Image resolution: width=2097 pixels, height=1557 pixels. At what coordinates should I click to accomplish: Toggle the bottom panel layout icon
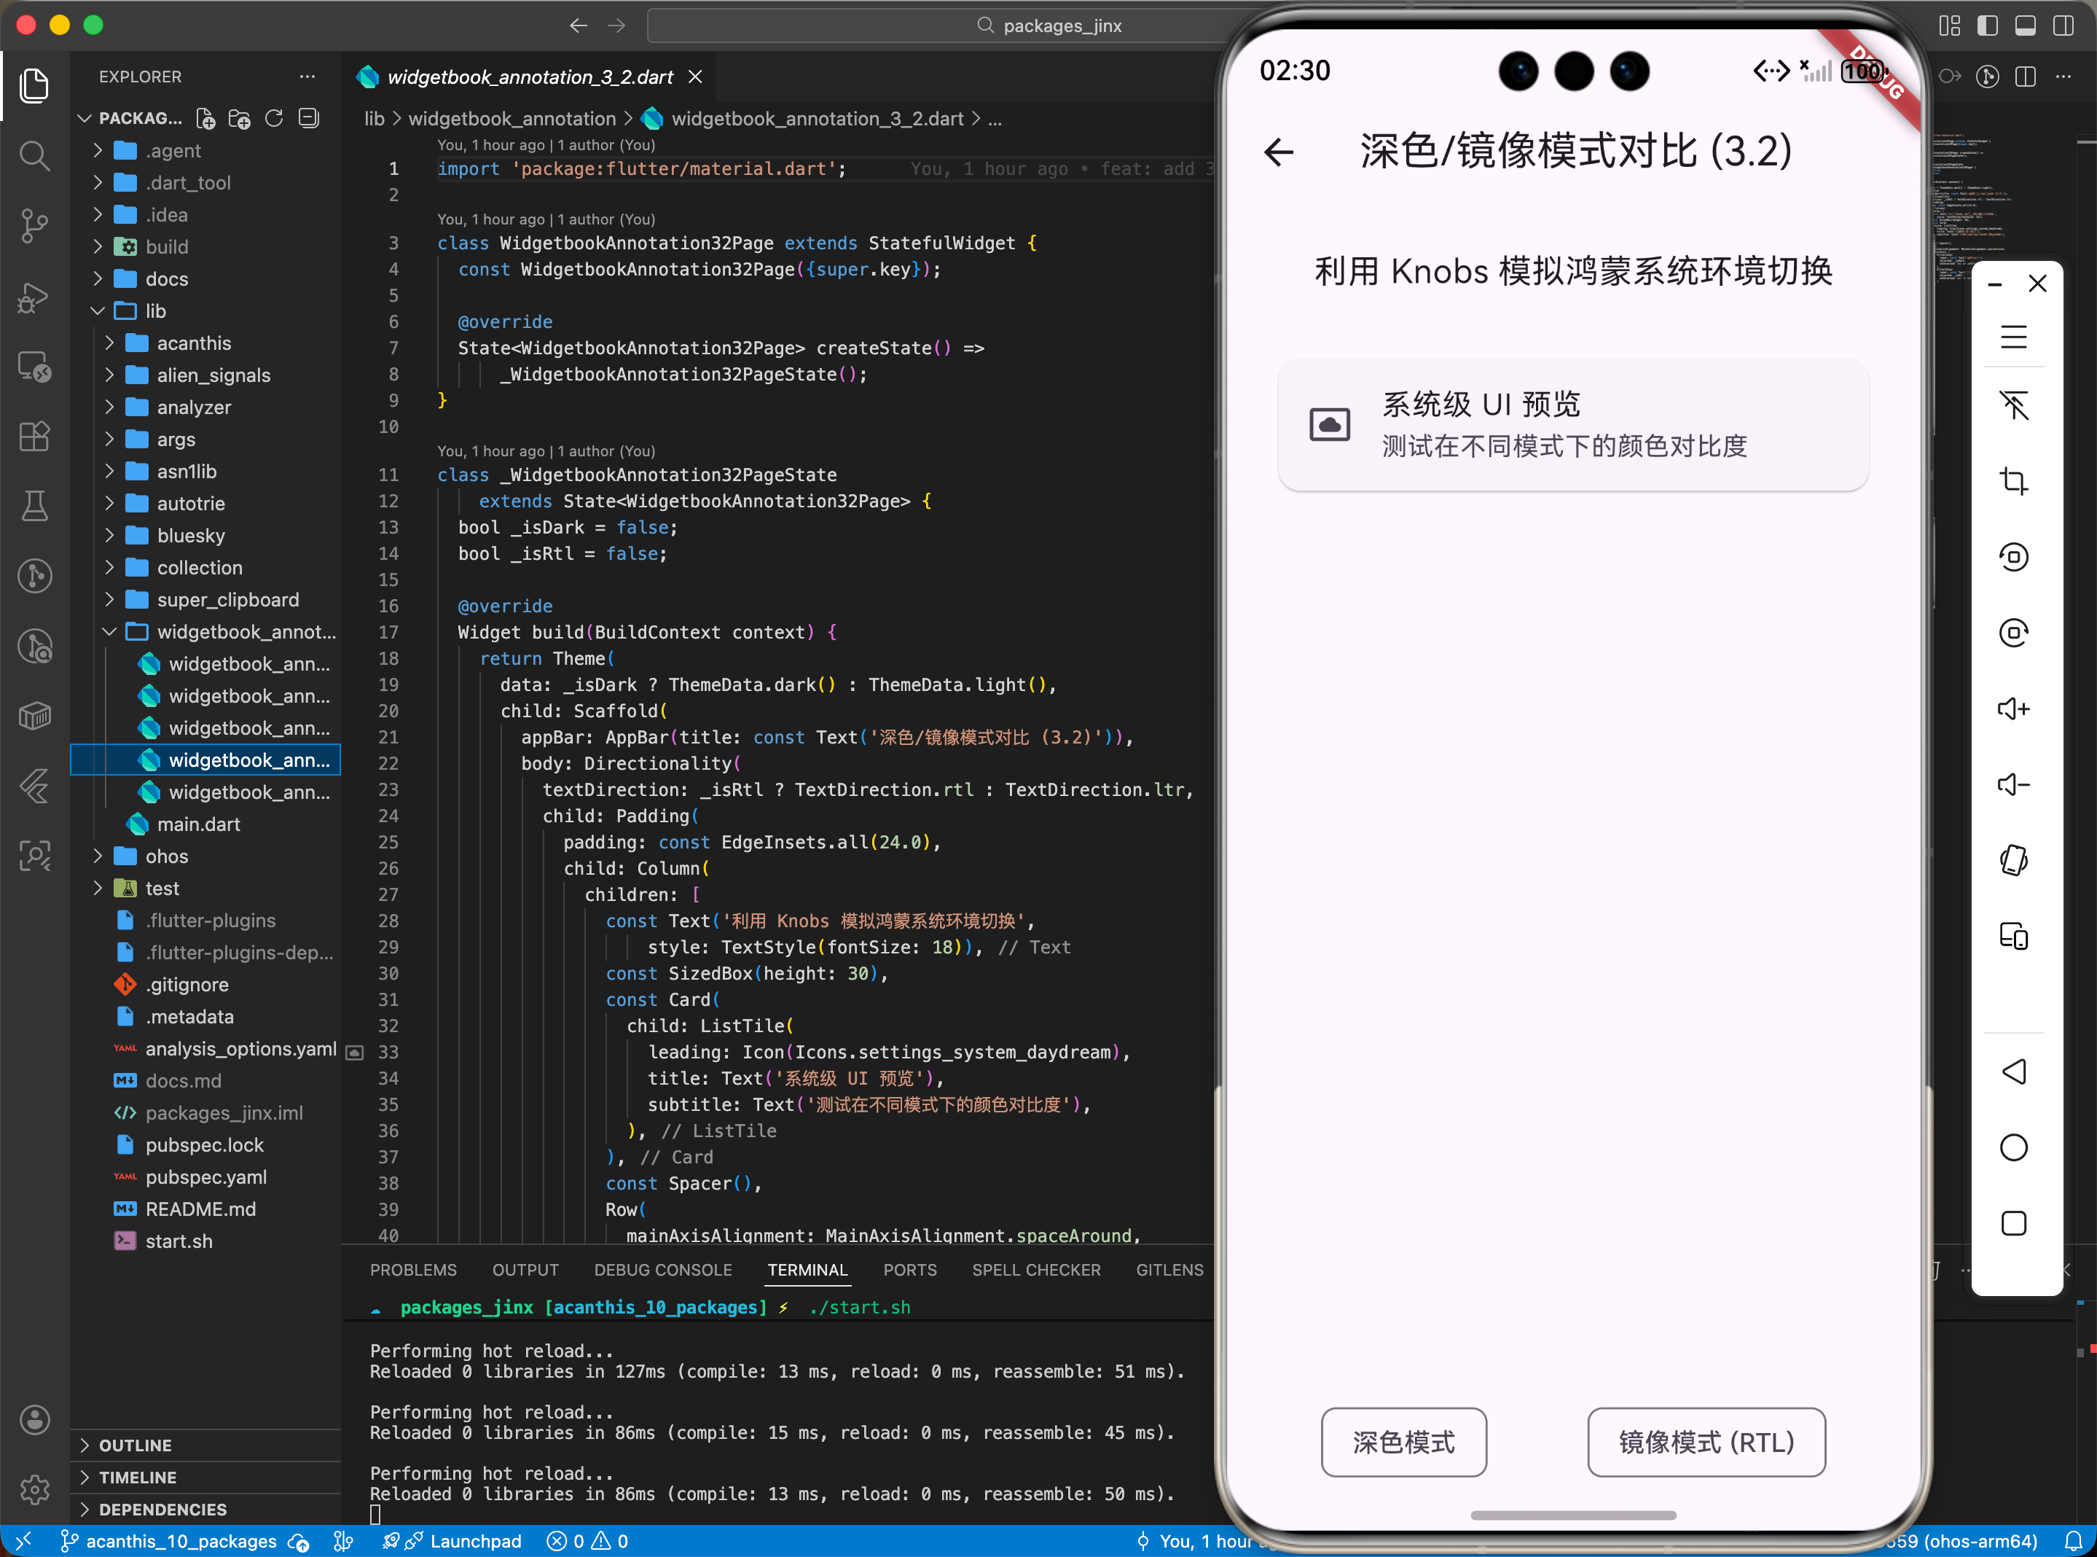pyautogui.click(x=2026, y=26)
